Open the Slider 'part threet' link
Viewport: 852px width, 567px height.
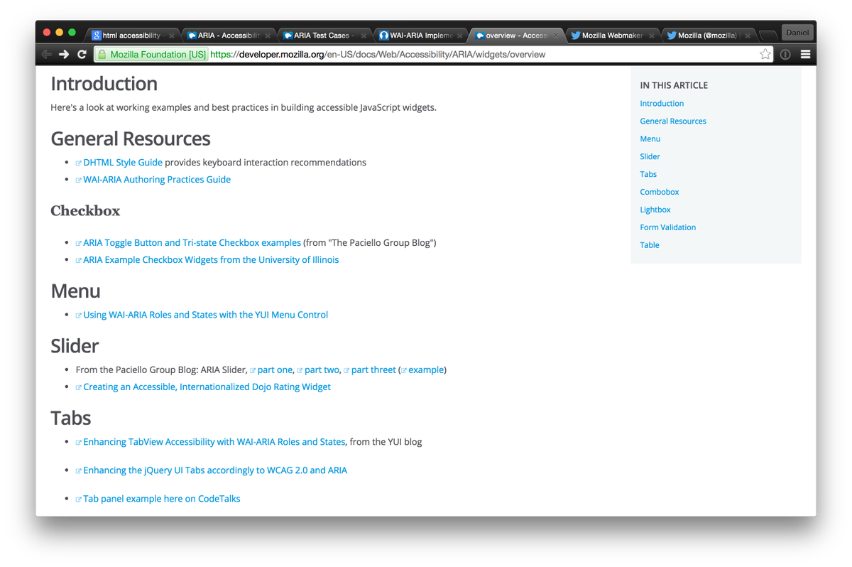point(373,369)
